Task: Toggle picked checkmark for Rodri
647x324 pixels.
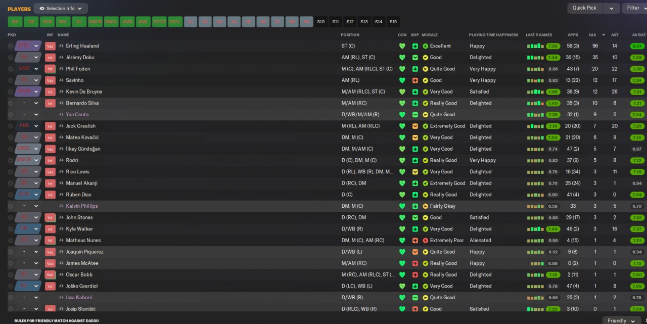Action: point(11,160)
